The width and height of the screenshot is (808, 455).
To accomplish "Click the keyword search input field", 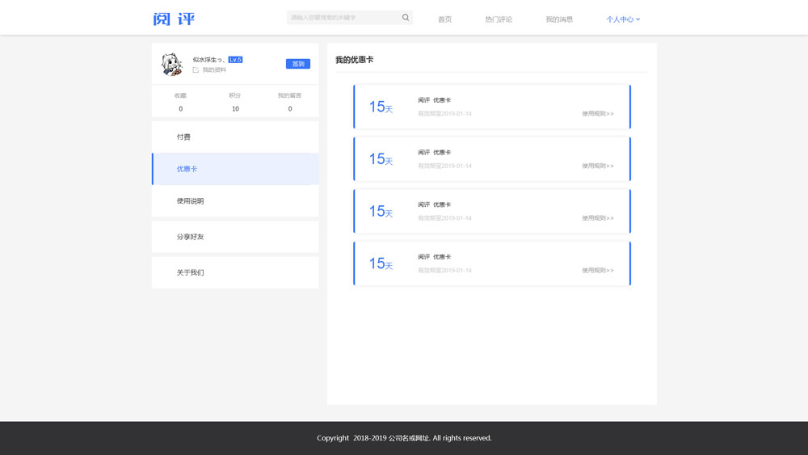I will (343, 18).
